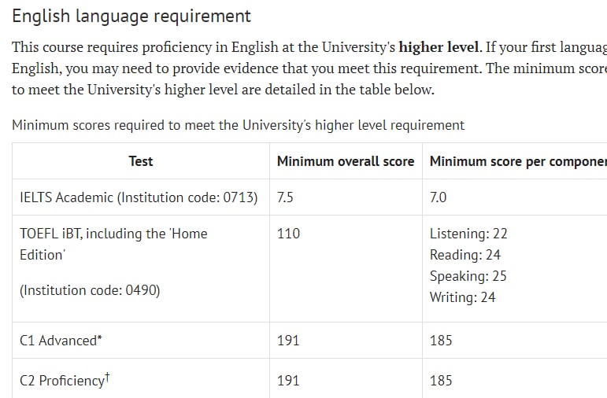607x398 pixels.
Task: Click the dagger footnote marker on C2 Proficiency
Action: click(107, 376)
